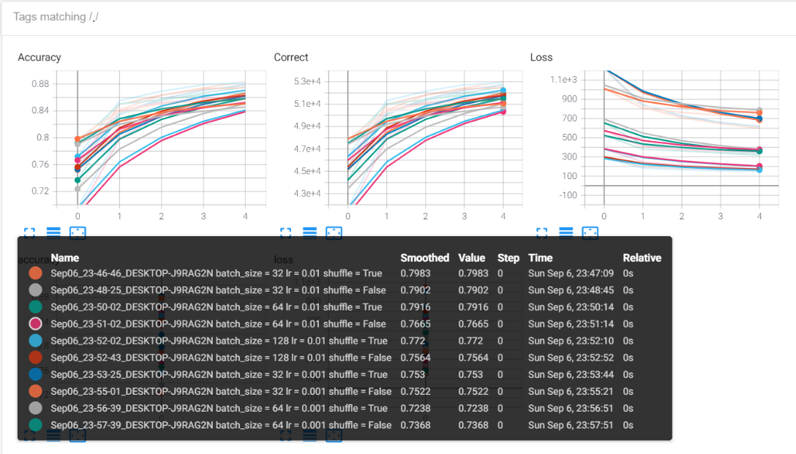Fit the Loss chart domain to data
This screenshot has width=796, height=454.
point(590,232)
